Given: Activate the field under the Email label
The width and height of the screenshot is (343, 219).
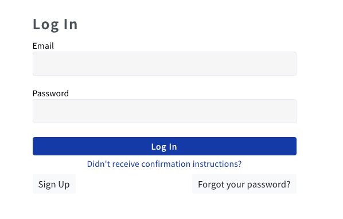Looking at the screenshot, I should (x=165, y=64).
